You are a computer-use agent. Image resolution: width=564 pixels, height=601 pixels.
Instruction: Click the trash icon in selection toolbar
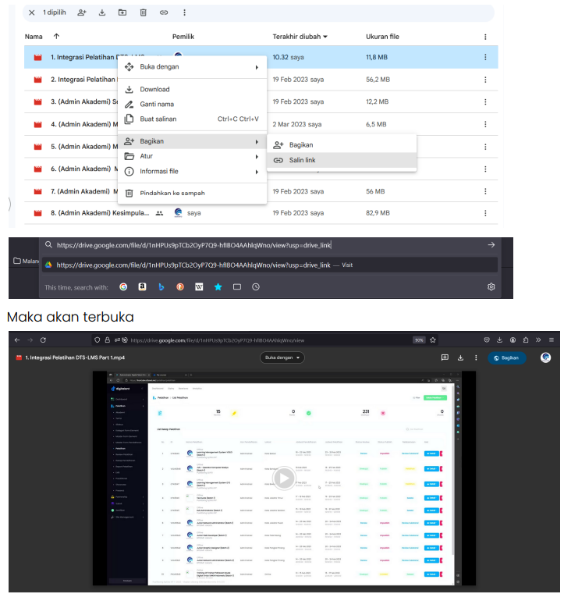click(x=143, y=13)
